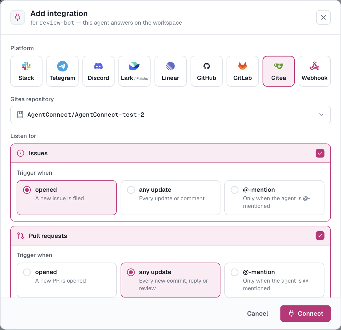Click the Connect button
Viewport: 341px width, 330px height.
305,314
